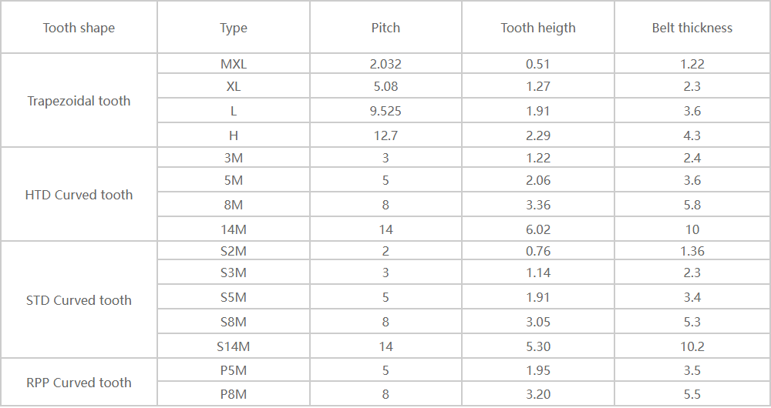This screenshot has width=771, height=408.
Task: Click the "RPP Curved tooth" cell
Action: 79,383
